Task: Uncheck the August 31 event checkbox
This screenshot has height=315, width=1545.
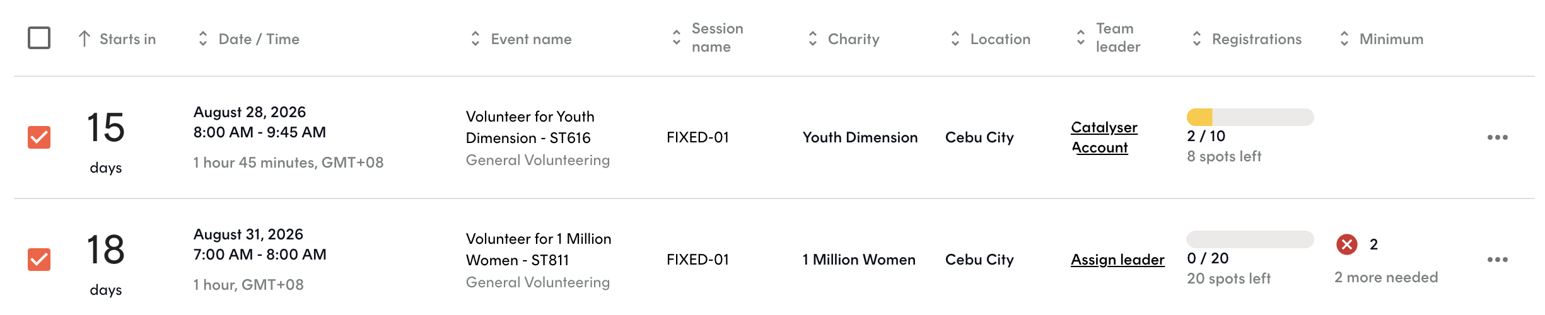Action: 39,260
